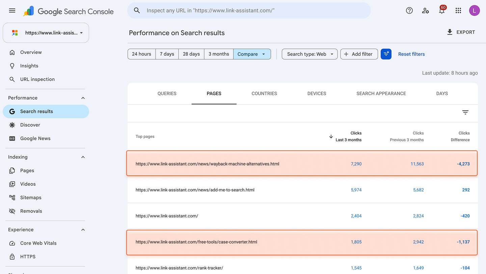Open the account avatar L

[474, 10]
